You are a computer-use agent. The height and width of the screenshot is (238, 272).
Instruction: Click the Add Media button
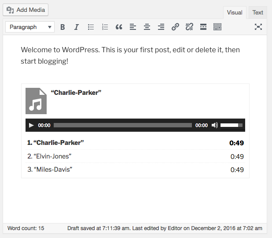26,10
